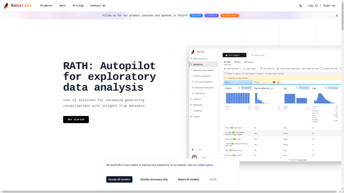Open Data Painter in RATH sidebar
This screenshot has height=193, width=344.
(199, 93)
